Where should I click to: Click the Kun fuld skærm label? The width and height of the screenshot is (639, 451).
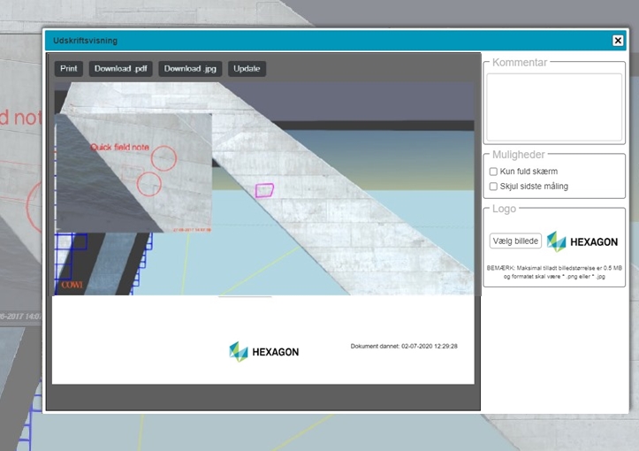(529, 172)
